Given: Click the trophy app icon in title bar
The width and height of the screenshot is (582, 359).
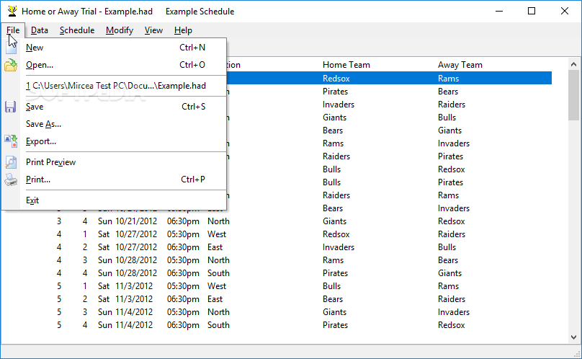Looking at the screenshot, I should point(12,11).
